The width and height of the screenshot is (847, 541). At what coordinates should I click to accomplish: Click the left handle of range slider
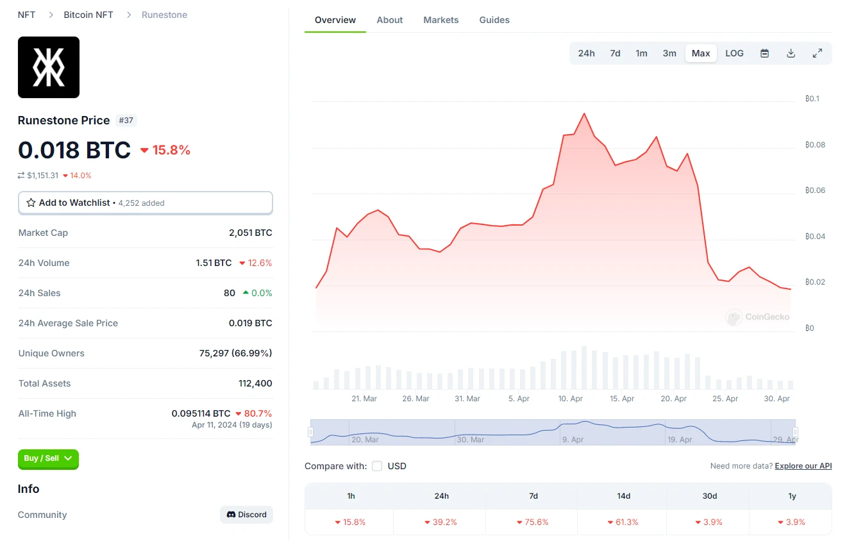pyautogui.click(x=311, y=432)
